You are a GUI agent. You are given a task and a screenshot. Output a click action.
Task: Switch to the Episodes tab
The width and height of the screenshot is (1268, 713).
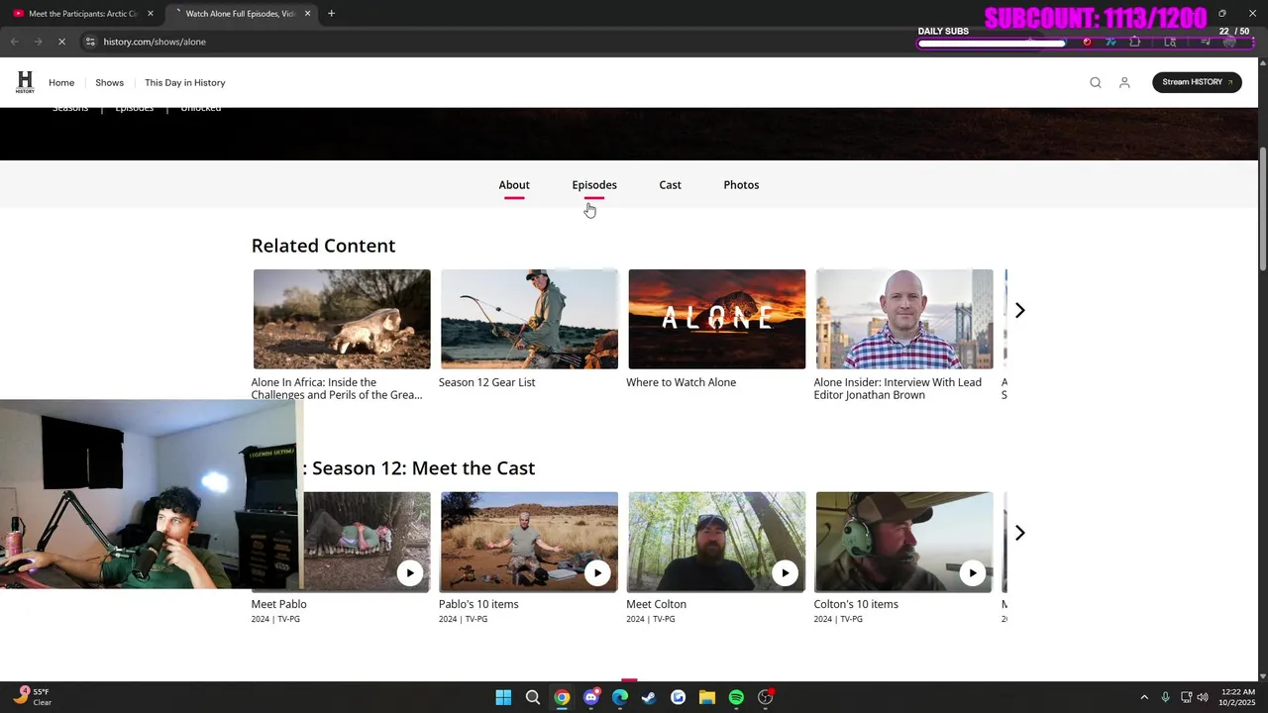(x=594, y=185)
